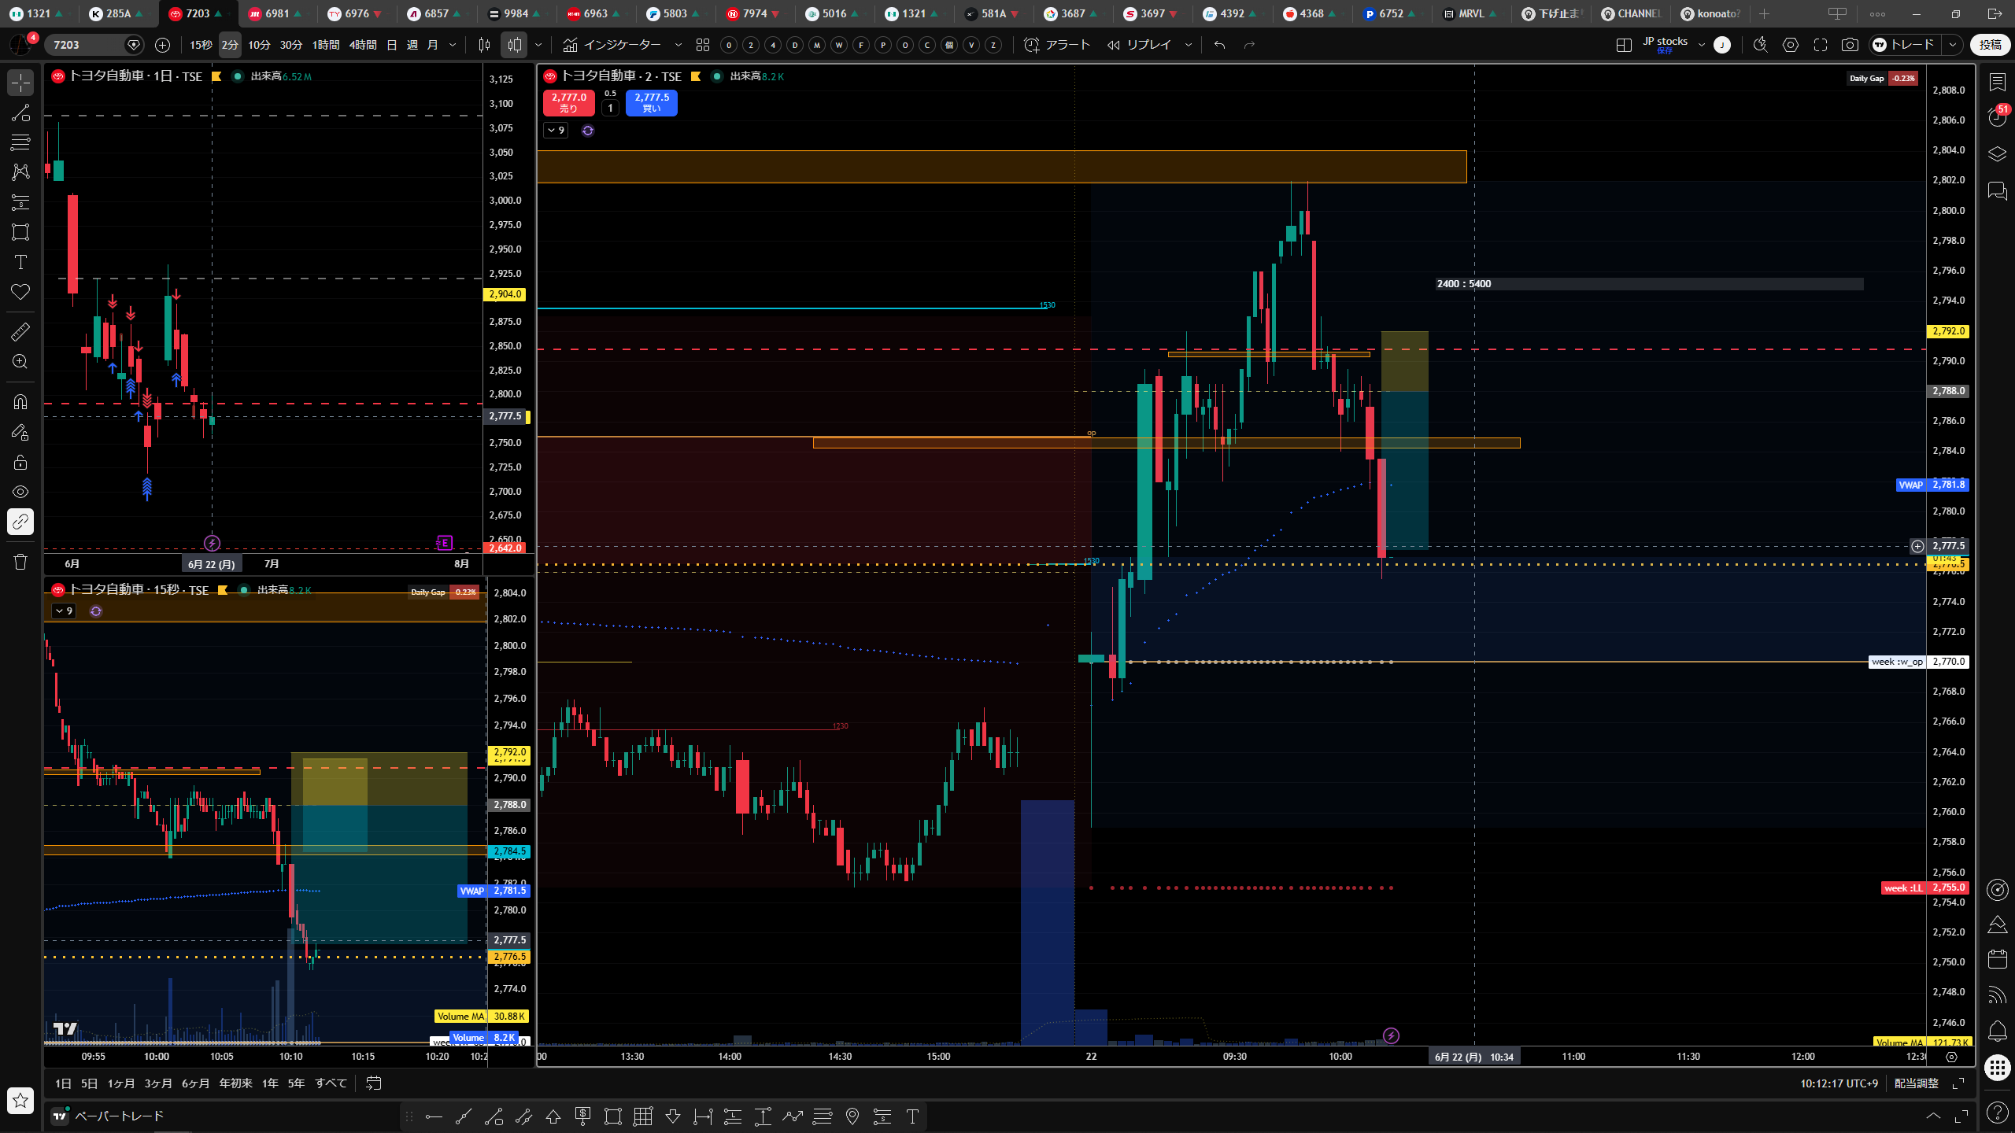Viewport: 2015px width, 1133px height.
Task: Open the インジケーター indicators button
Action: (x=612, y=45)
